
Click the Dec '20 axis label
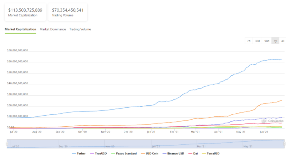pos(128,132)
